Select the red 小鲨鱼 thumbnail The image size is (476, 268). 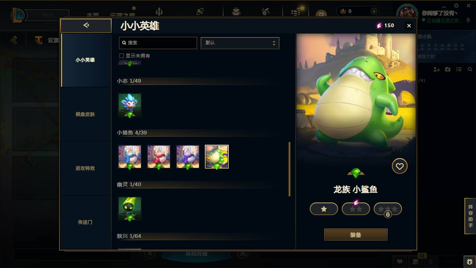coord(159,157)
